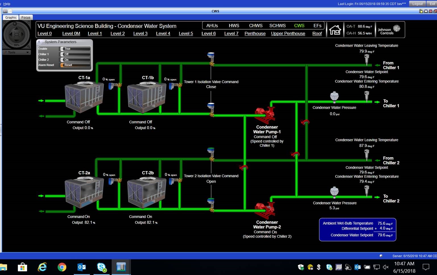The image size is (437, 275).
Task: Click the Home icon in navigation bar
Action: 335,30
